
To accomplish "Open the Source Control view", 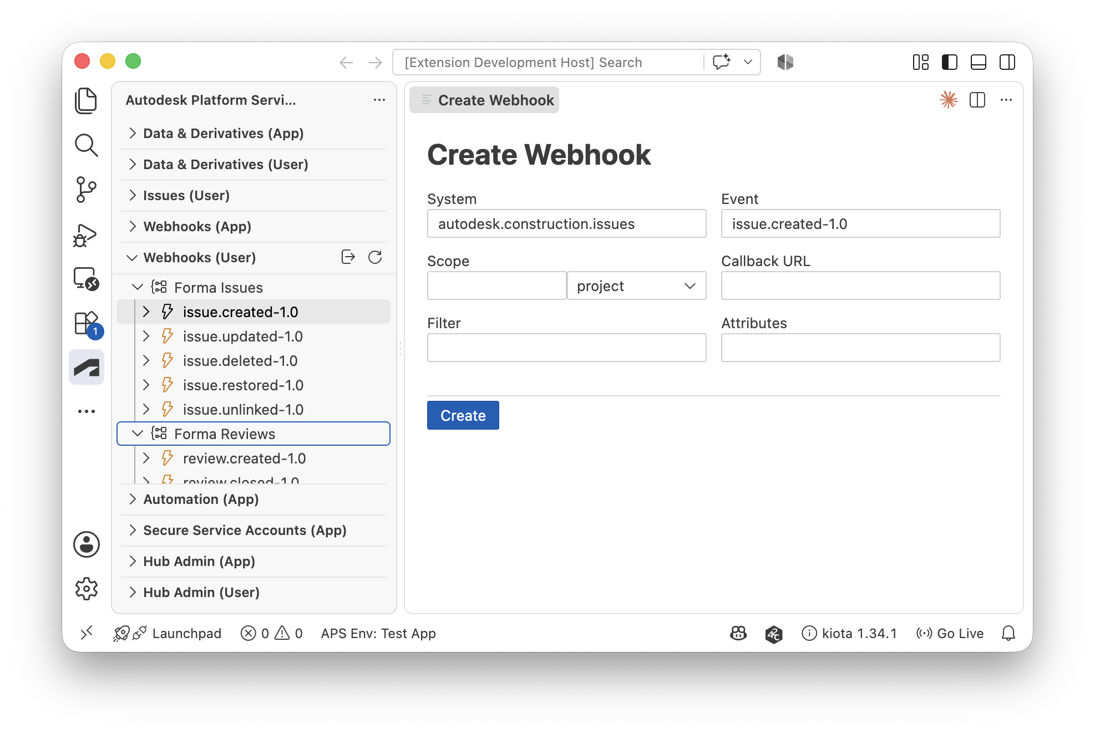I will pos(86,190).
